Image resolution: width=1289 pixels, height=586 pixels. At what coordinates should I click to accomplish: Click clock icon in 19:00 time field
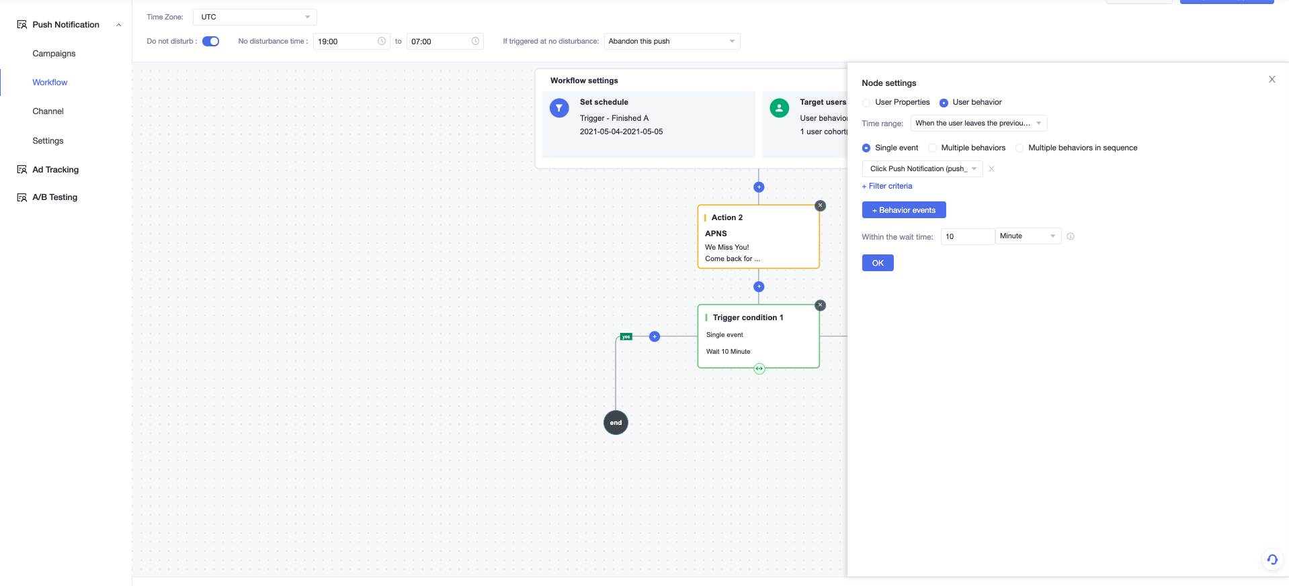pos(382,41)
